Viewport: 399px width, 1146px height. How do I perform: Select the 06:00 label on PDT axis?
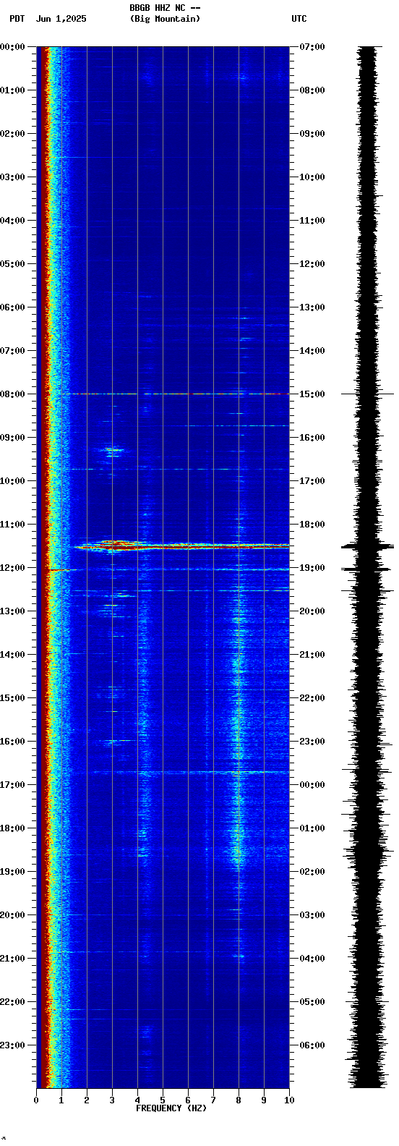click(x=12, y=307)
